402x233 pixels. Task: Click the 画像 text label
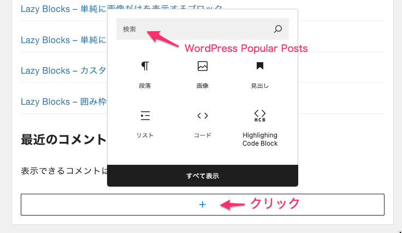[203, 86]
